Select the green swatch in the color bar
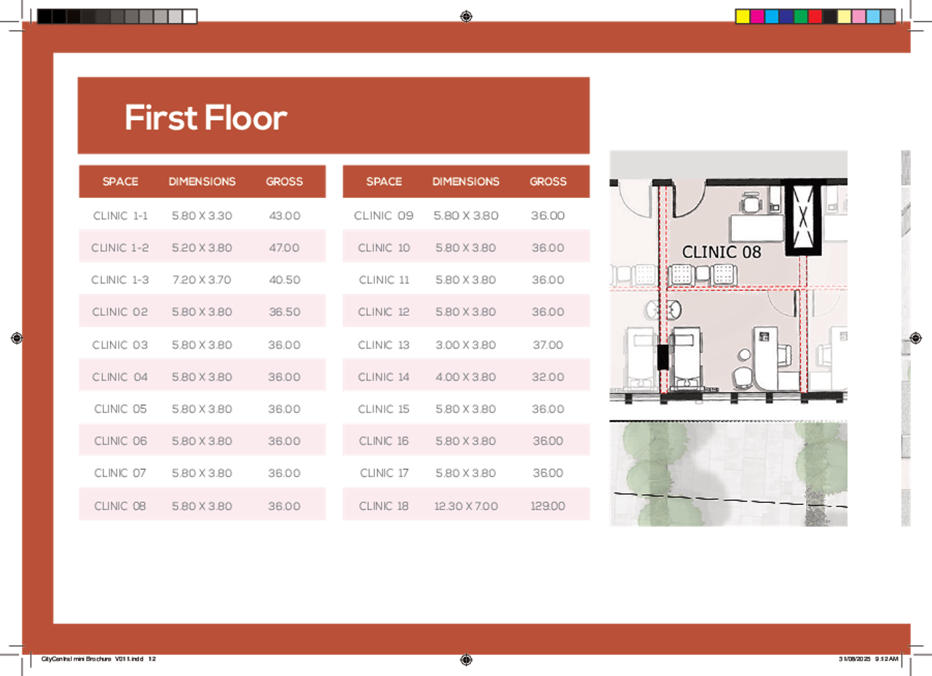 pos(801,17)
